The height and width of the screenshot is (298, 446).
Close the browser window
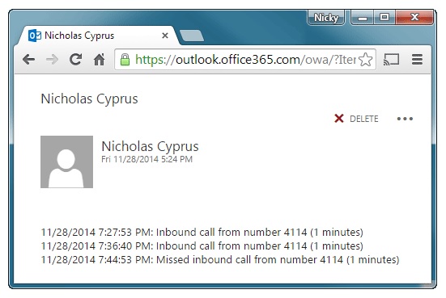point(414,18)
